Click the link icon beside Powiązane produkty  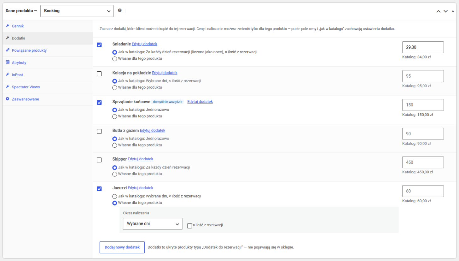(x=8, y=50)
